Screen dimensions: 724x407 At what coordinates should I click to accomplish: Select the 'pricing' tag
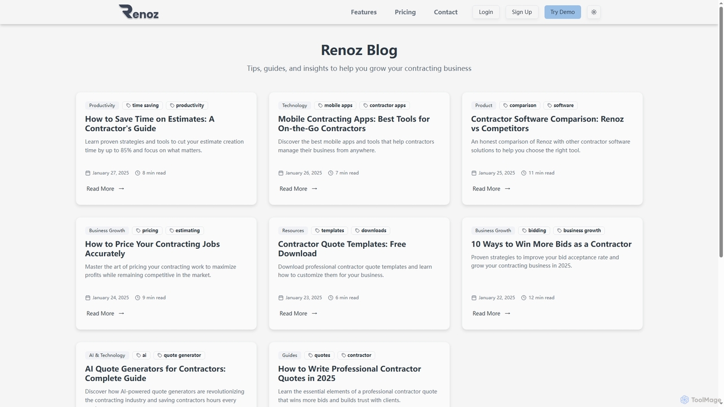coord(147,231)
